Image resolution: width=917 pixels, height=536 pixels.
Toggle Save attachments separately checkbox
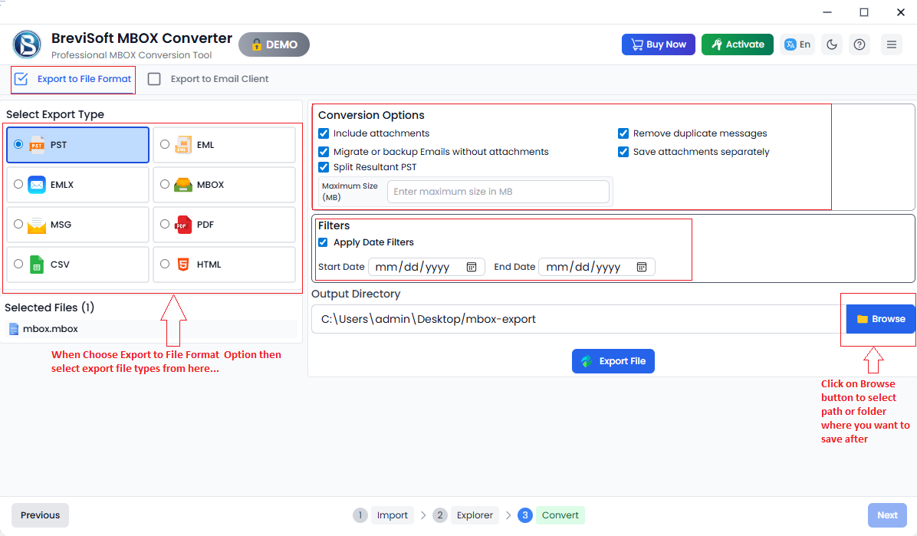click(x=623, y=152)
